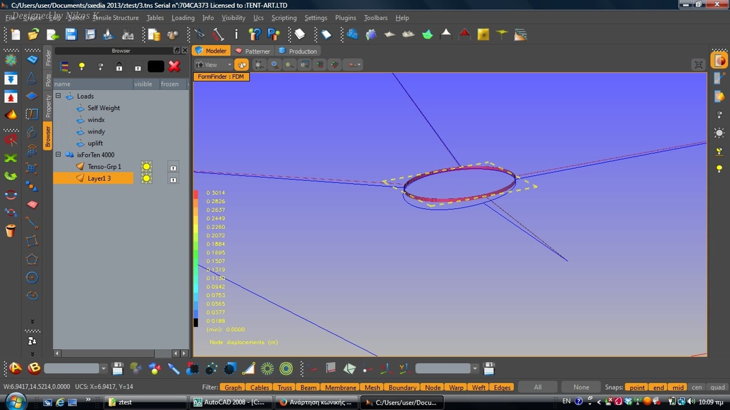Click the zoom magnifier icon in view toolbar
Viewport: 730px width, 410px height.
pyautogui.click(x=275, y=65)
